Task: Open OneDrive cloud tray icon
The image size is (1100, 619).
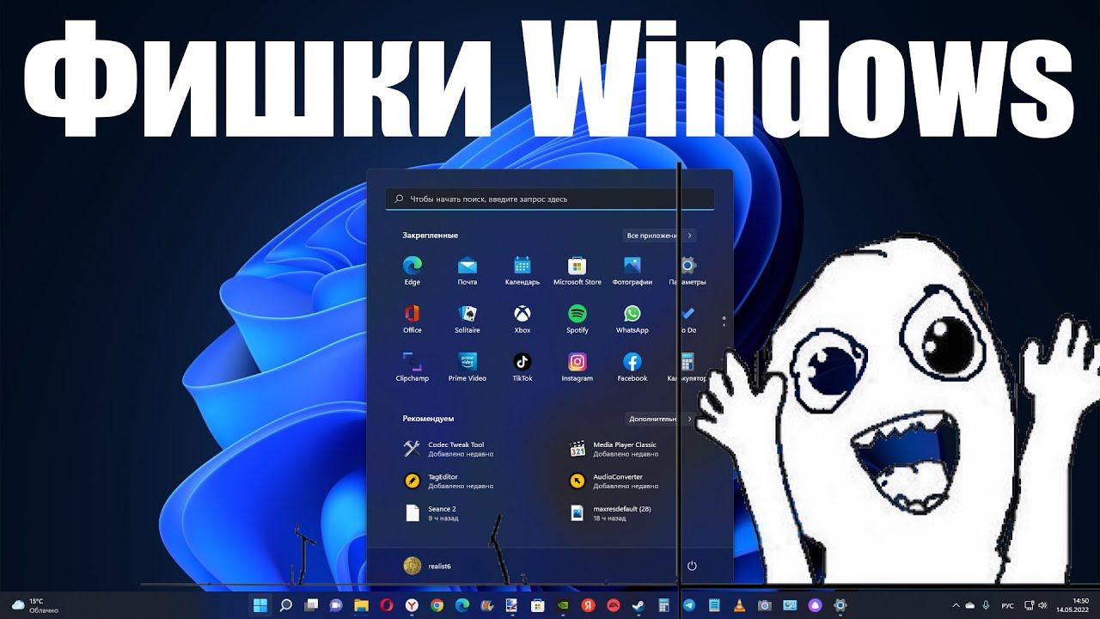Action: coord(970,605)
